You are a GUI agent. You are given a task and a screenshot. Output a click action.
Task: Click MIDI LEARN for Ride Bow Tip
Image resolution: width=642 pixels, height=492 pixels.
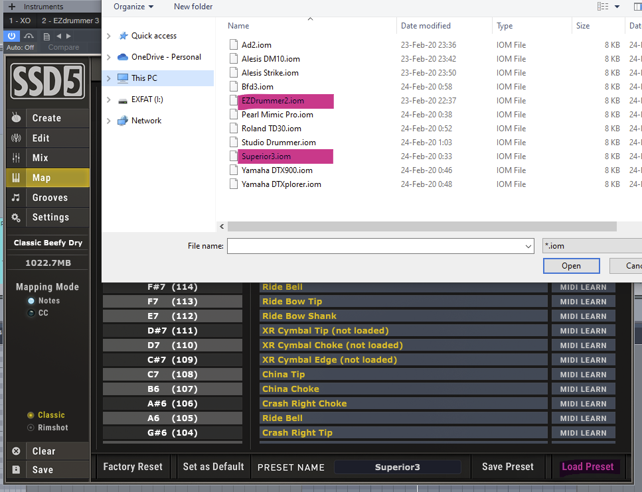click(x=583, y=302)
